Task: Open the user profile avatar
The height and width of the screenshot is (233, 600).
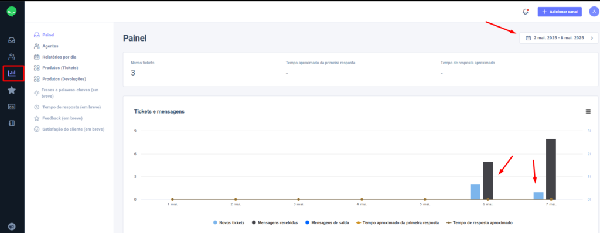Action: 594,12
